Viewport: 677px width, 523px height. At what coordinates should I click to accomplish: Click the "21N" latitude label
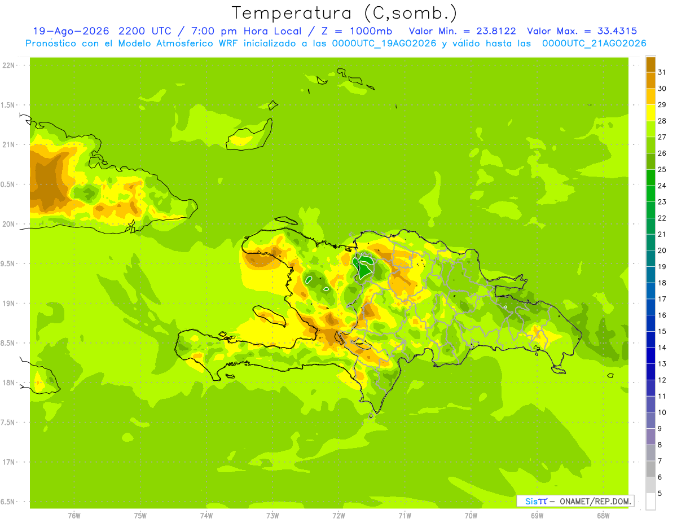[8, 144]
